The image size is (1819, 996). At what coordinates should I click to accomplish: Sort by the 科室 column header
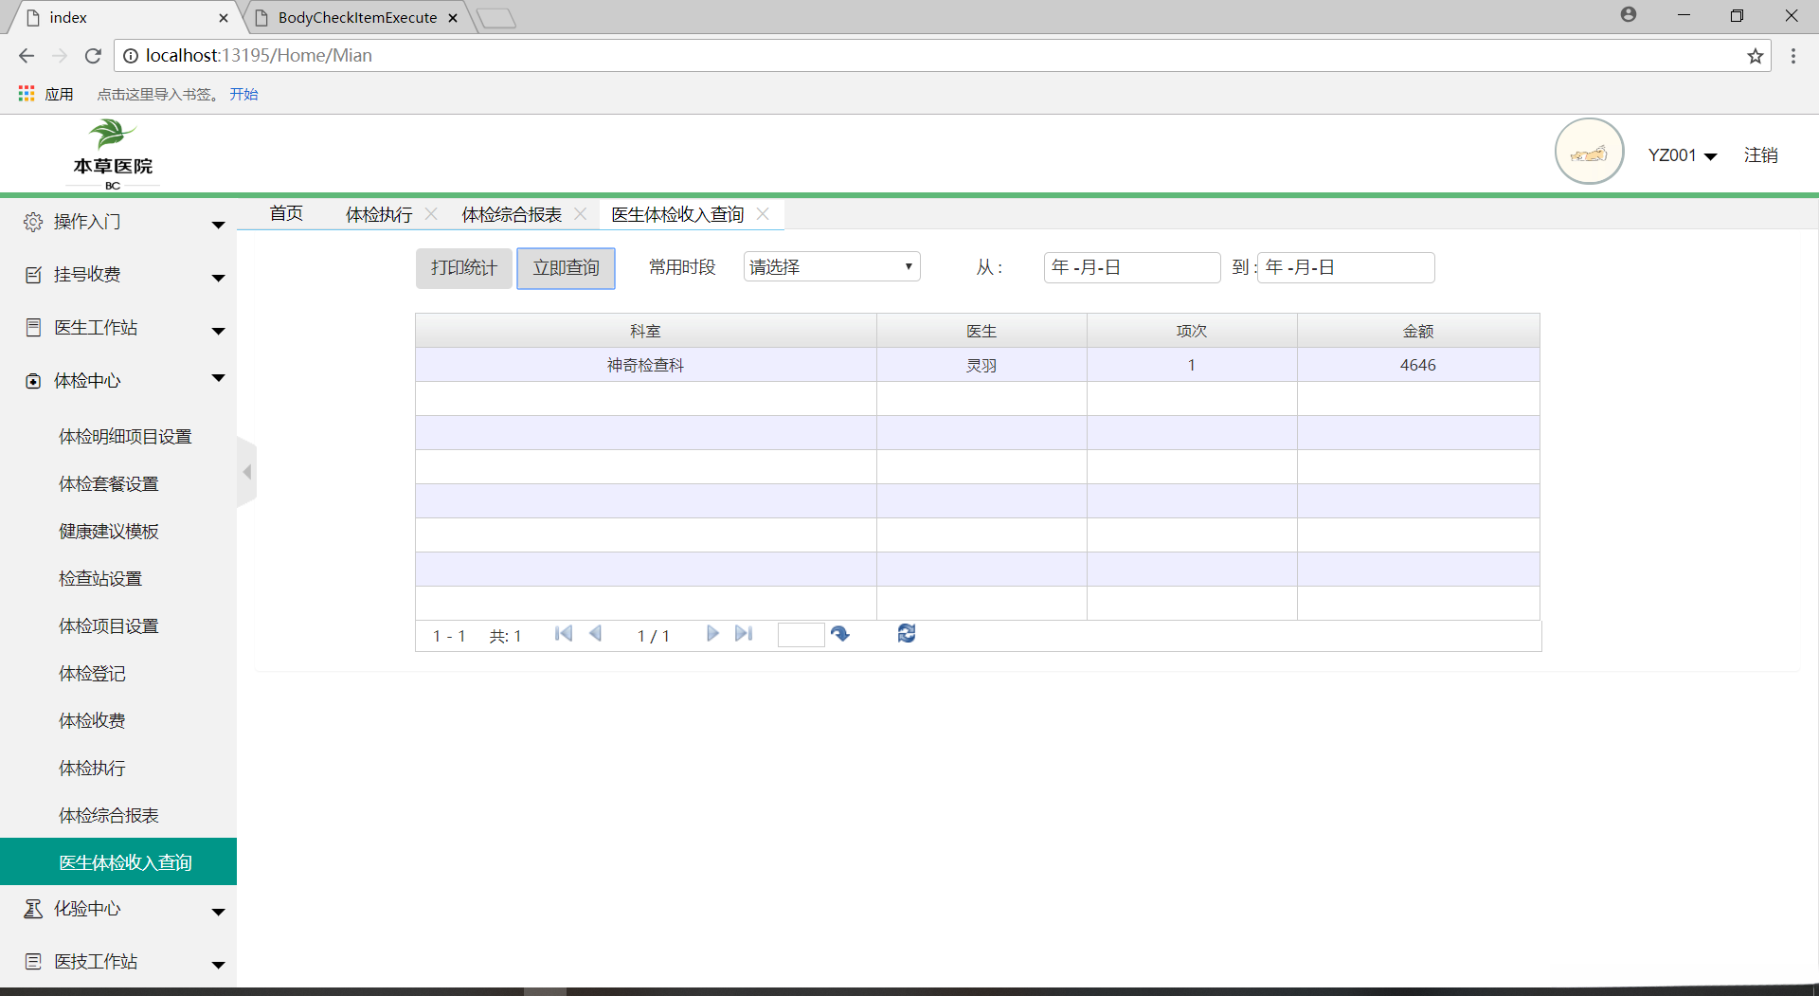(646, 331)
